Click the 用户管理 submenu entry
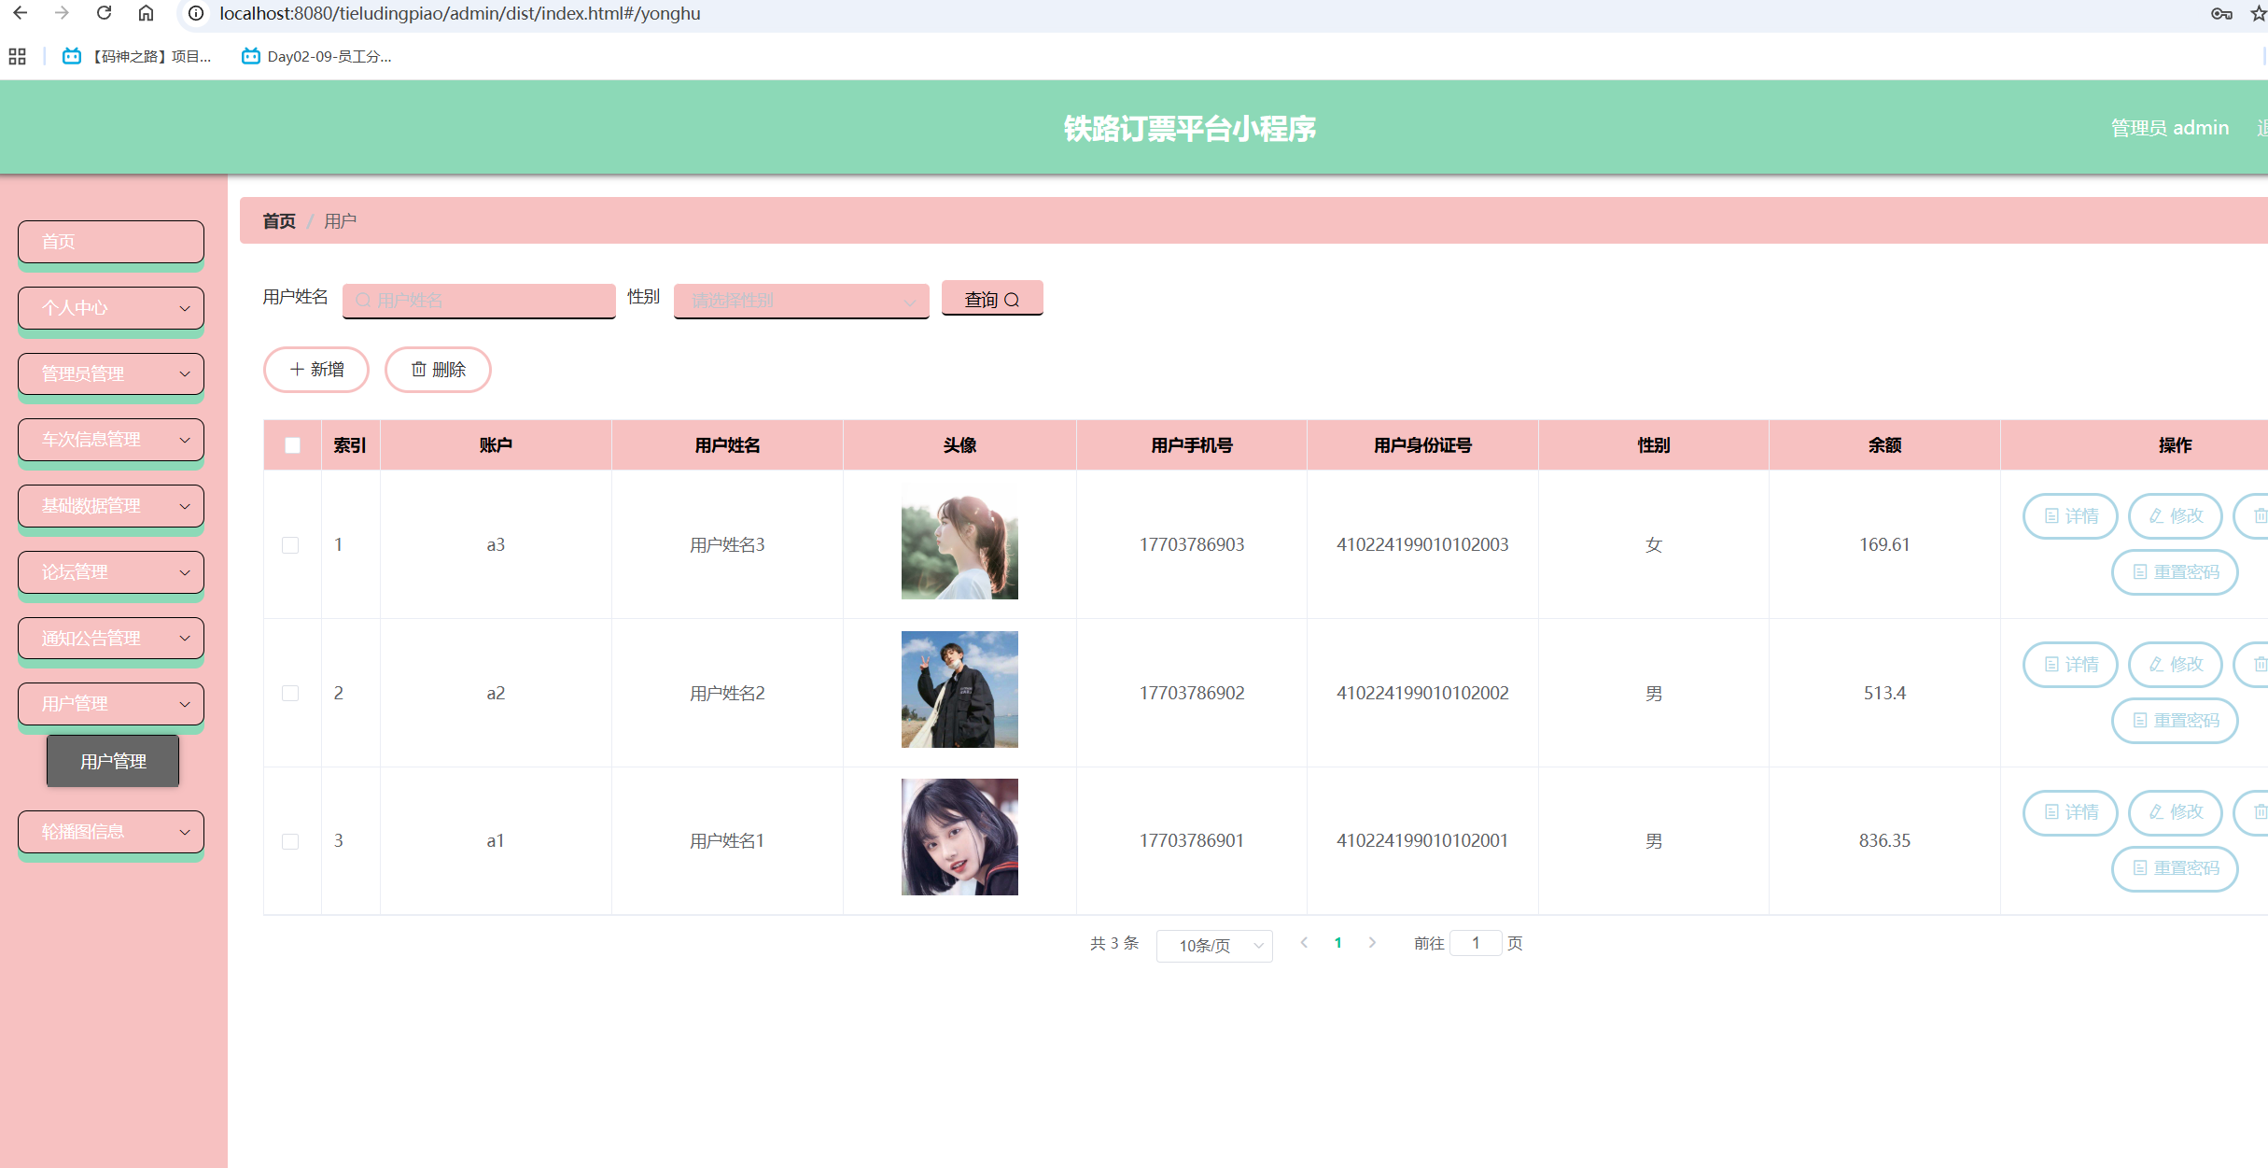 [112, 760]
